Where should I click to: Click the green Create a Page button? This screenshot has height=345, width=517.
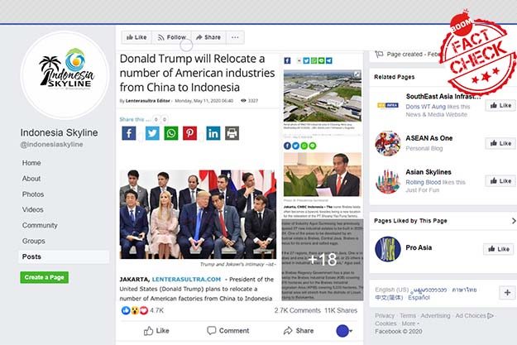tap(44, 277)
